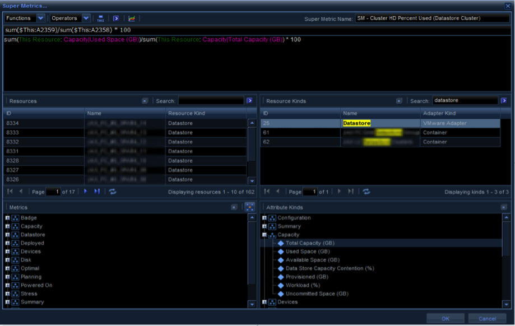Click the OK button
The image size is (515, 326).
(445, 318)
